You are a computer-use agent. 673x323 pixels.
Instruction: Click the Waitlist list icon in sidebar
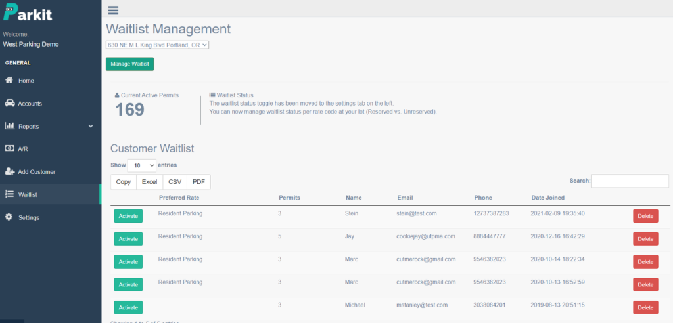(x=9, y=194)
